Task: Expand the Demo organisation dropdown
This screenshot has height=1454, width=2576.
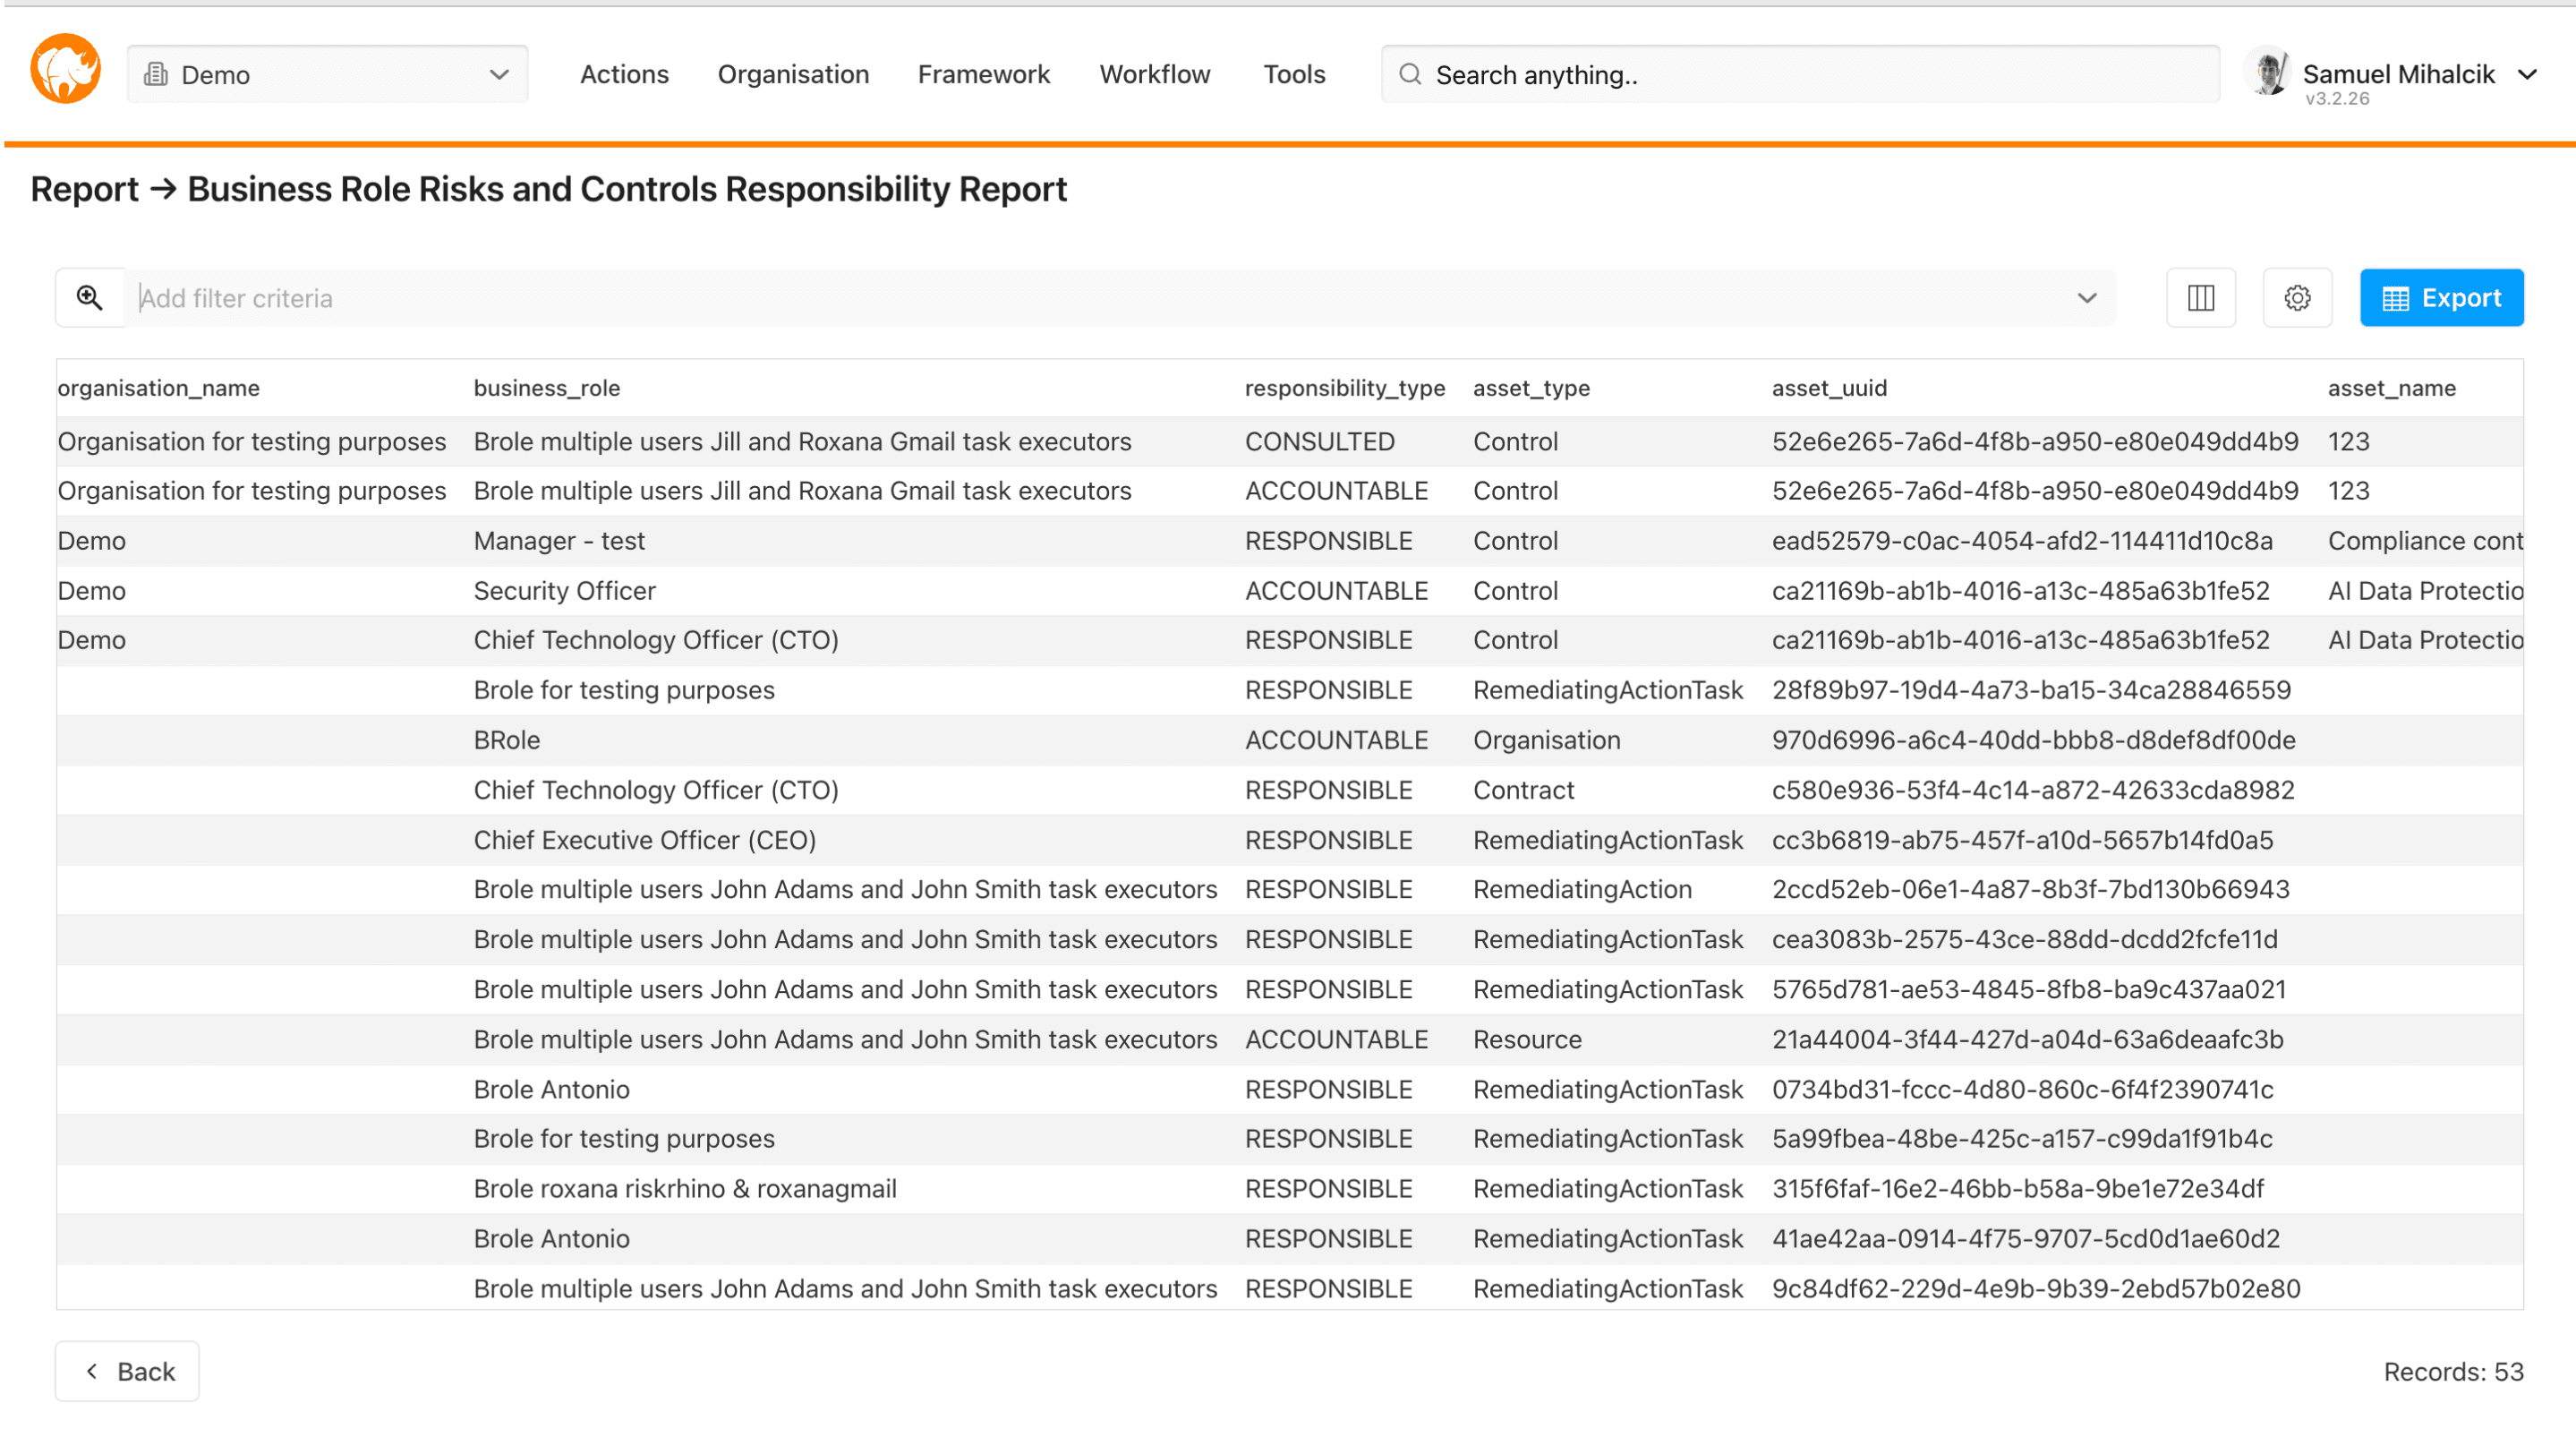Action: [x=499, y=74]
